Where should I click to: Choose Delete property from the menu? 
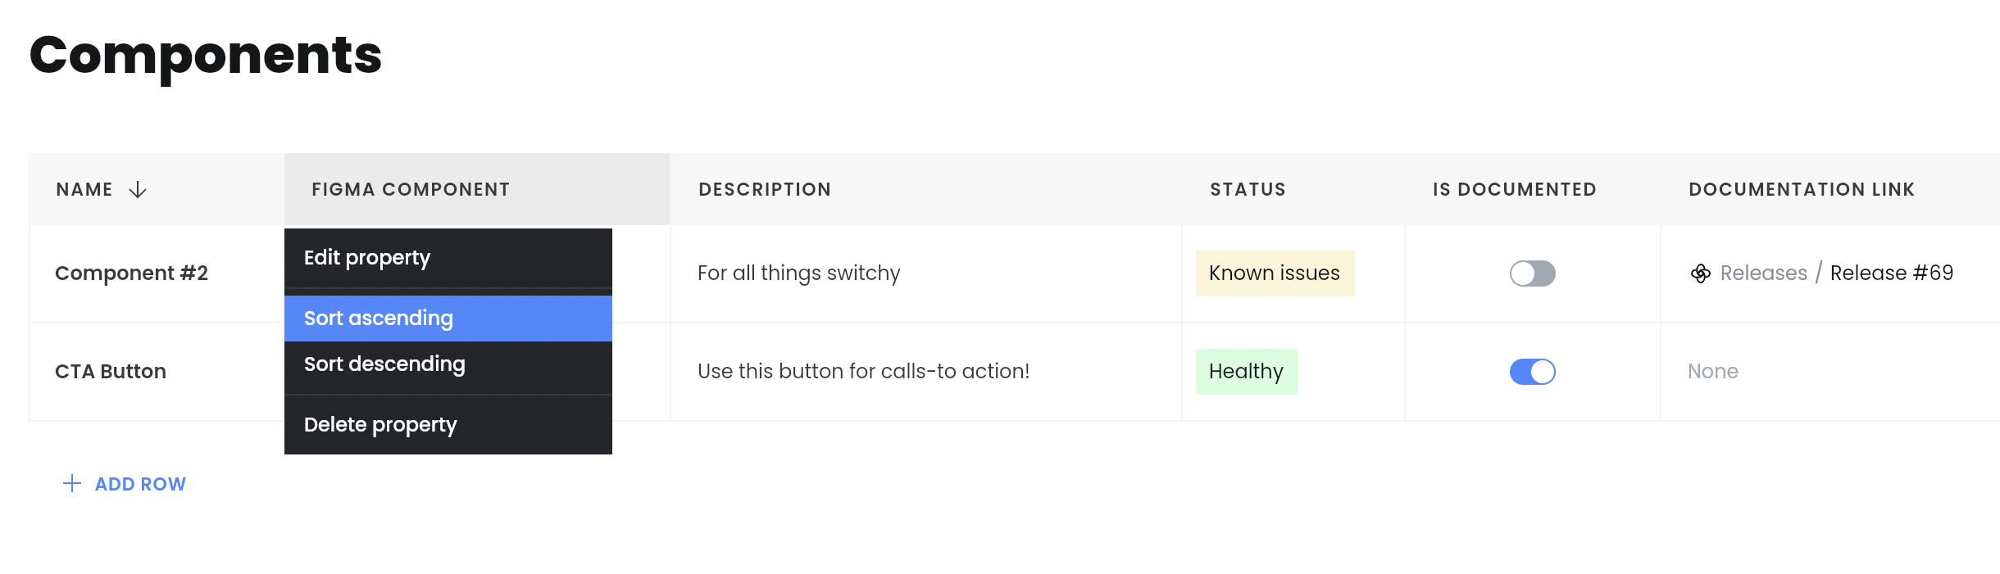click(448, 425)
